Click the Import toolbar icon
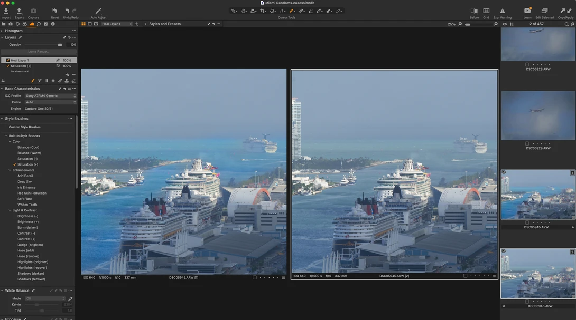The width and height of the screenshot is (576, 320). 6,11
